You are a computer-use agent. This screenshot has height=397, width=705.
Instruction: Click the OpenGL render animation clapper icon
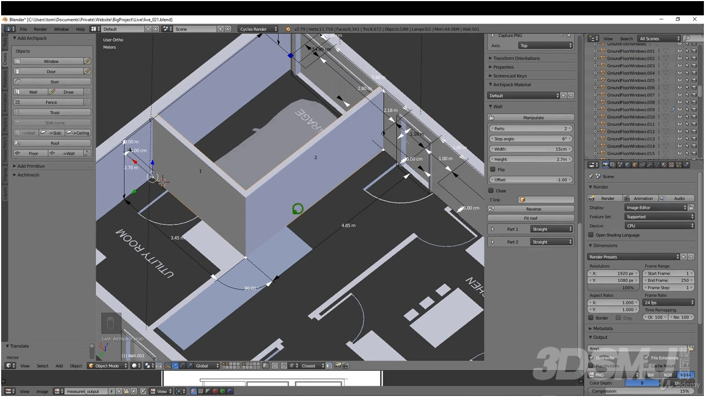[346, 366]
